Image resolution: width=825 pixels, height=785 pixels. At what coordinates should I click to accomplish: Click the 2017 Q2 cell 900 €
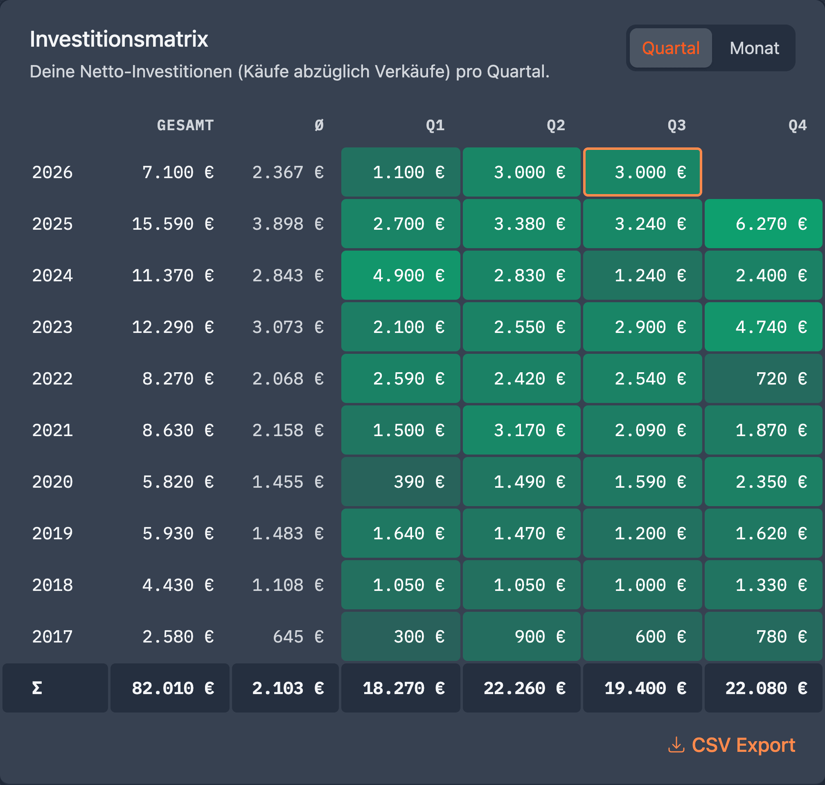click(x=521, y=636)
